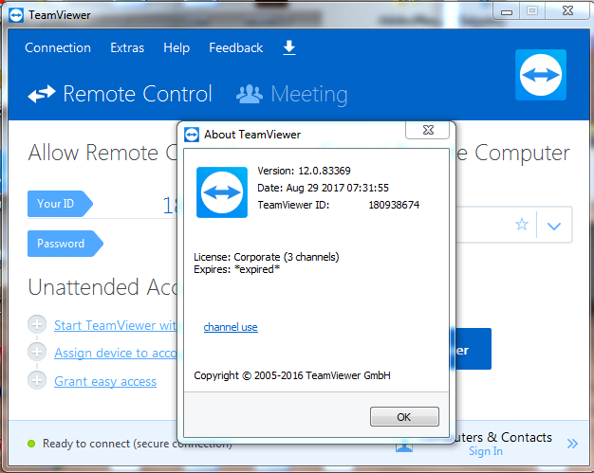The width and height of the screenshot is (594, 473).
Task: Click the version number 12.0.83369 text
Action: click(325, 171)
